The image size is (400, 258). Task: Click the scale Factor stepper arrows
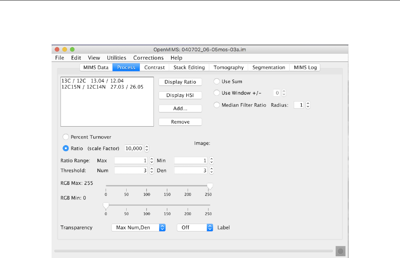(x=147, y=148)
